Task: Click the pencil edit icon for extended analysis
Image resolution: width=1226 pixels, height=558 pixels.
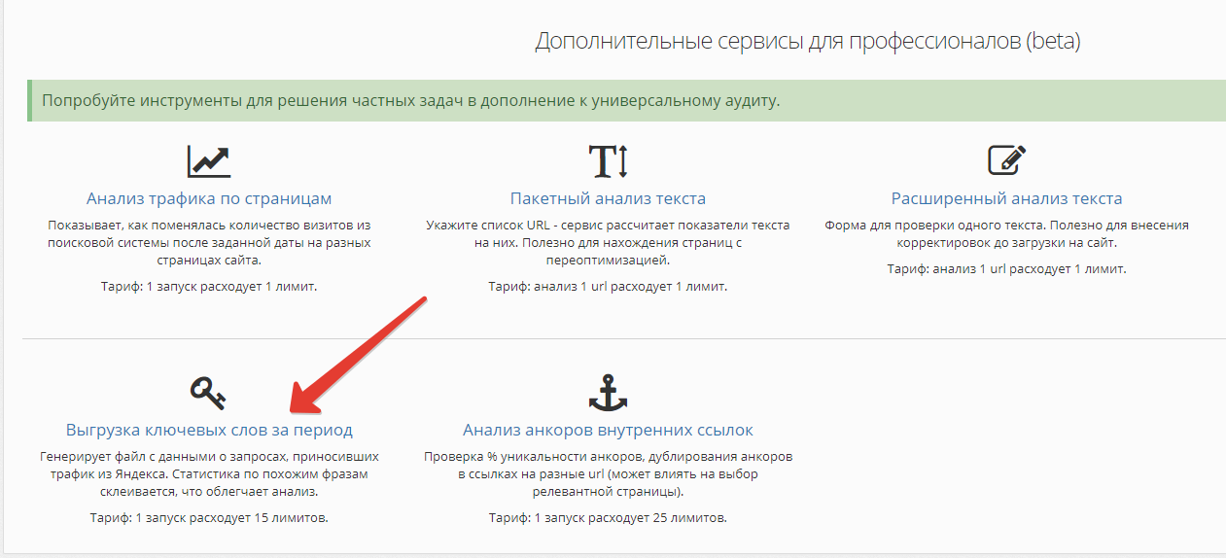Action: pyautogui.click(x=1006, y=160)
